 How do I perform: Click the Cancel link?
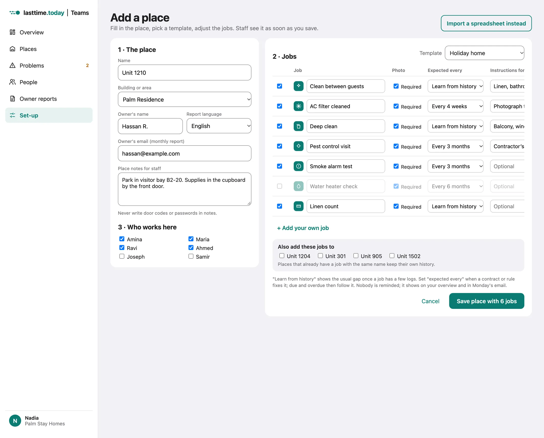430,301
